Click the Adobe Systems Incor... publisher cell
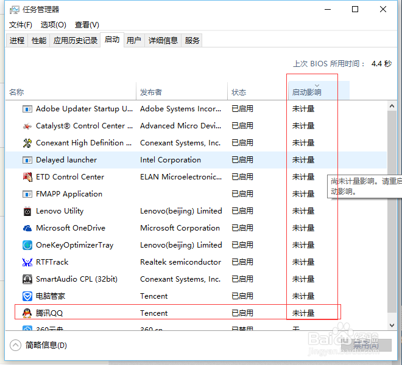Viewport: 402px width, 365px height. point(180,109)
